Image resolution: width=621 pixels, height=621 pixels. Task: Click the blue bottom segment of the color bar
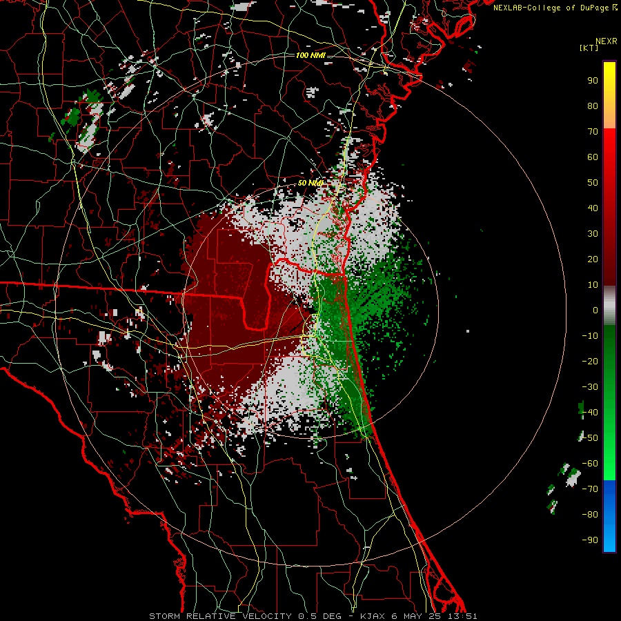[x=609, y=516]
